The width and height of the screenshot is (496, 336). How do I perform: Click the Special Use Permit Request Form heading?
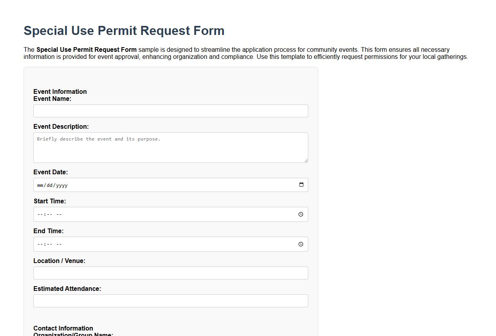pos(124,31)
